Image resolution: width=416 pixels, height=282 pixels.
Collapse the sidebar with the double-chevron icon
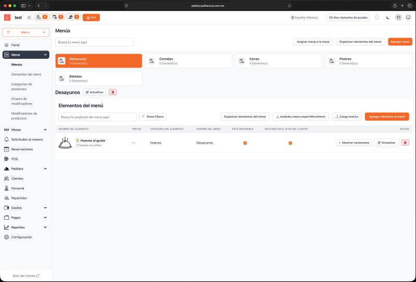[x=29, y=17]
